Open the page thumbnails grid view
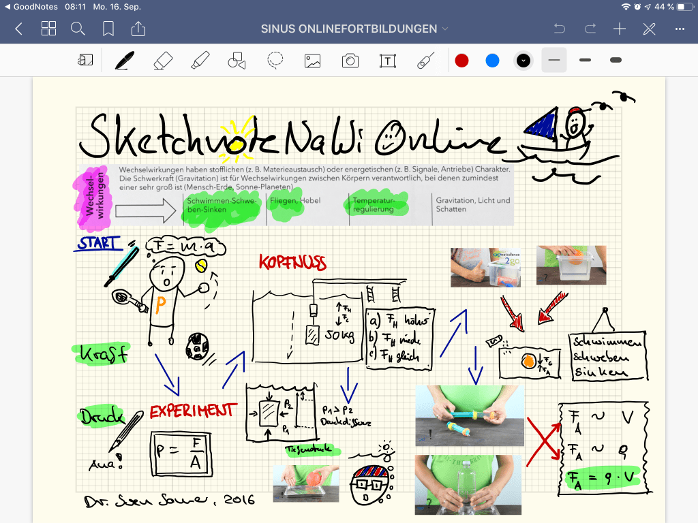 click(48, 29)
